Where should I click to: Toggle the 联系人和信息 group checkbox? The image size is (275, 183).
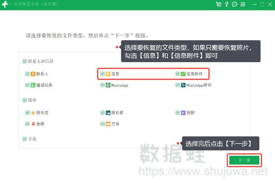pyautogui.click(x=24, y=61)
